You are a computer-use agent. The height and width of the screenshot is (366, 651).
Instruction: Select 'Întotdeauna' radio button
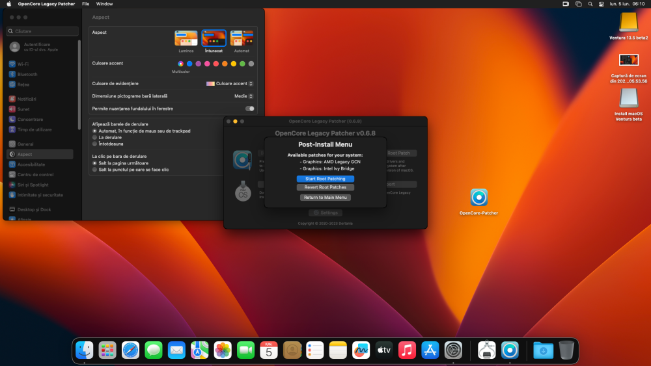(94, 144)
